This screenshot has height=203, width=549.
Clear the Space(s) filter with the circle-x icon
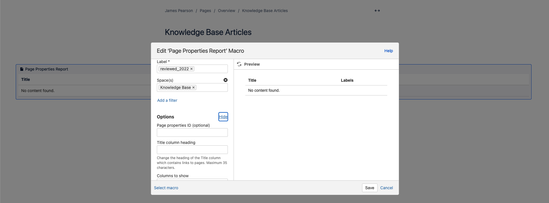click(226, 80)
